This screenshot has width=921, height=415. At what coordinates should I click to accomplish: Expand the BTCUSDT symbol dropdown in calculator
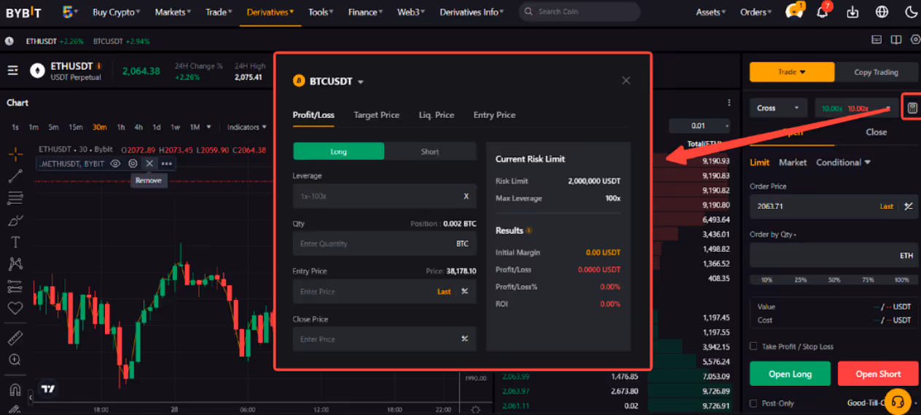pyautogui.click(x=361, y=82)
